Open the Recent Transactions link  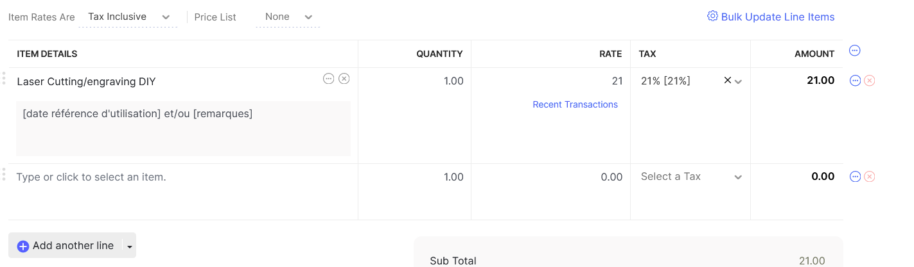575,104
